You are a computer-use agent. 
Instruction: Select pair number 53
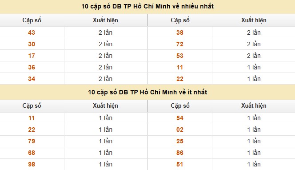(x=180, y=56)
